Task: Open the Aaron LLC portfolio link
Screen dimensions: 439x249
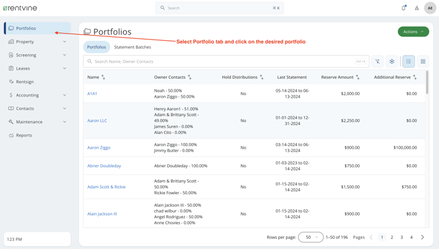Action: [97, 121]
